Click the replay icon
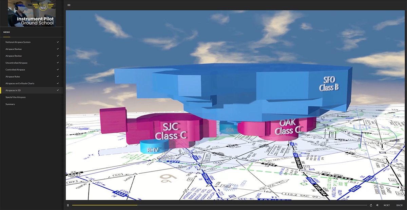This screenshot has height=210, width=407. pos(371,205)
